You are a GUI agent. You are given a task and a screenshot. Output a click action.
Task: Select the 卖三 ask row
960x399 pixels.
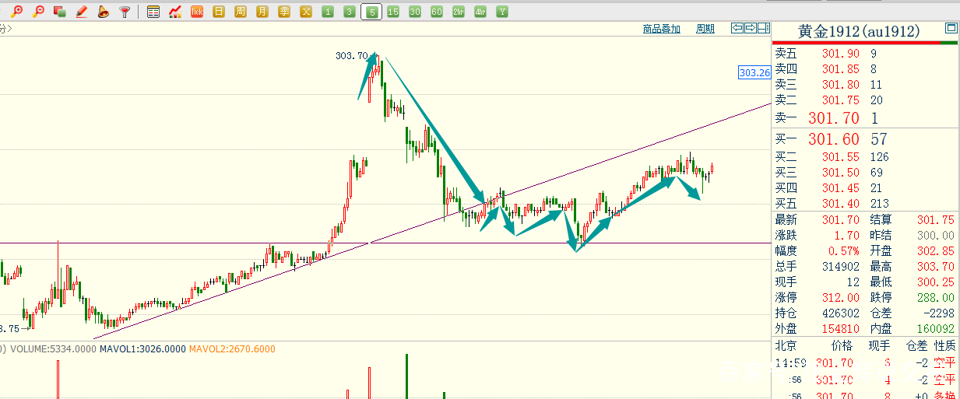click(865, 85)
